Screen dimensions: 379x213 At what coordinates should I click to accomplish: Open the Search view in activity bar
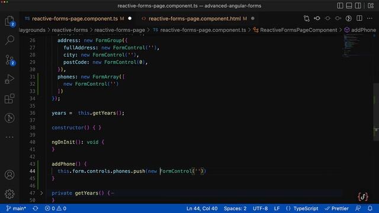(9, 40)
